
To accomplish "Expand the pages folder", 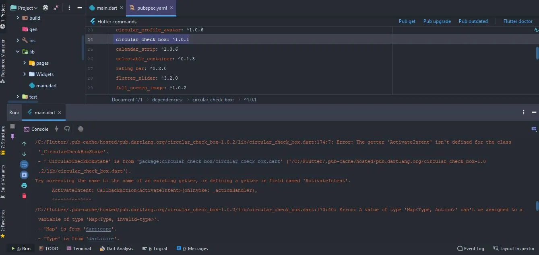I will pos(25,63).
